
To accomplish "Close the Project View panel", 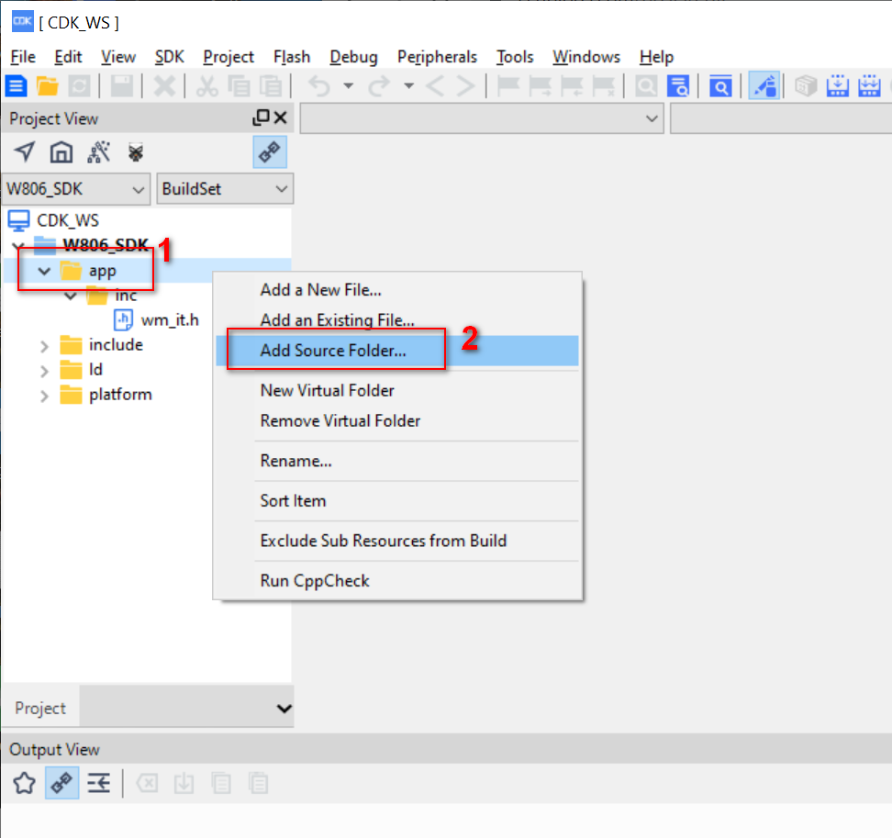I will (x=281, y=117).
